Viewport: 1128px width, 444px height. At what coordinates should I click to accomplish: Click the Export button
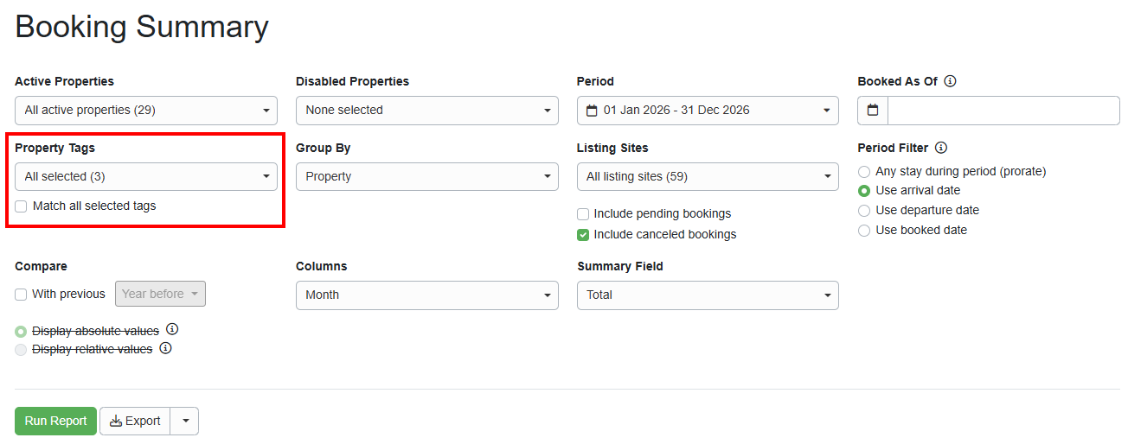point(136,421)
